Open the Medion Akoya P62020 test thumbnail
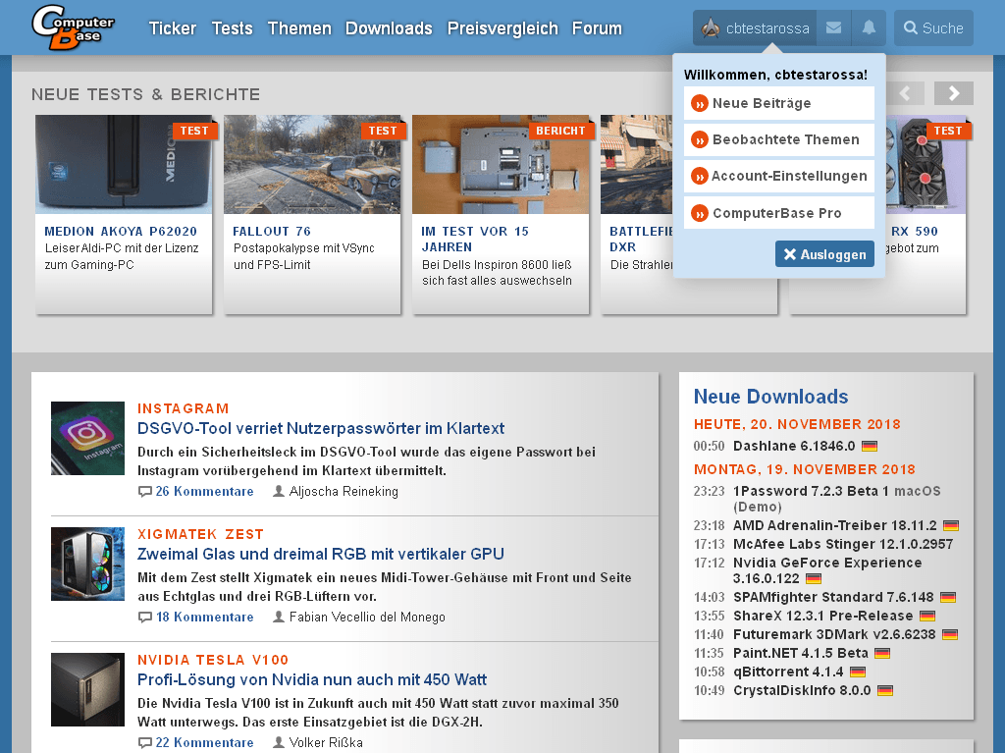1005x753 pixels. coord(124,164)
